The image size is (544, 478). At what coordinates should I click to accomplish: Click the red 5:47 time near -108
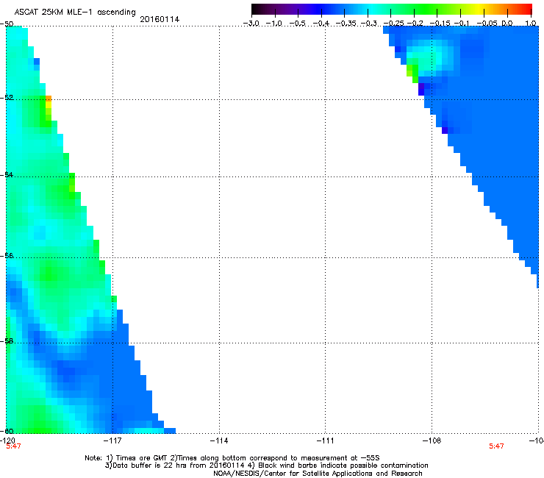tap(496, 446)
